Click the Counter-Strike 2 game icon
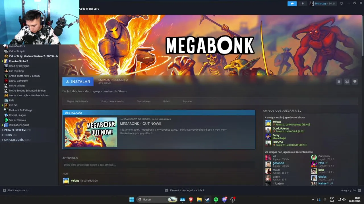 6,61
